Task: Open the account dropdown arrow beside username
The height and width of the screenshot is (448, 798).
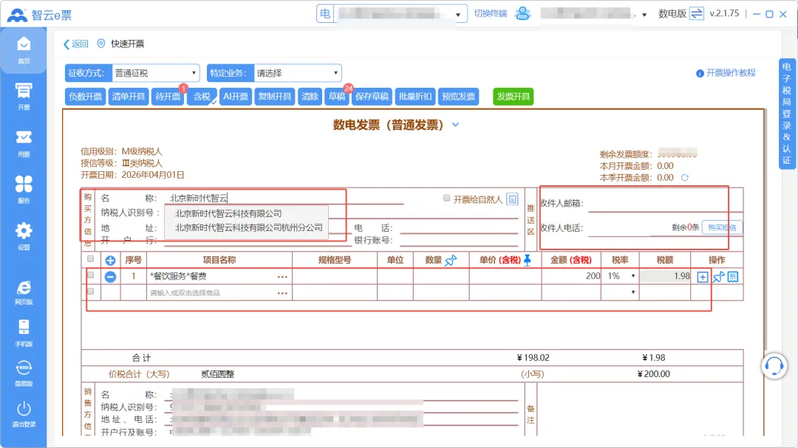Action: (x=644, y=15)
